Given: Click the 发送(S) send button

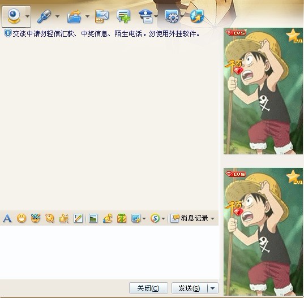Looking at the screenshot, I should point(190,288).
